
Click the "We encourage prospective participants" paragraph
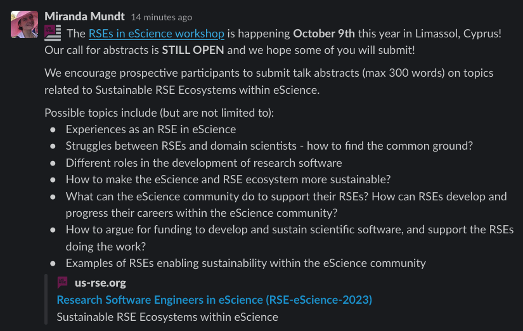[269, 74]
